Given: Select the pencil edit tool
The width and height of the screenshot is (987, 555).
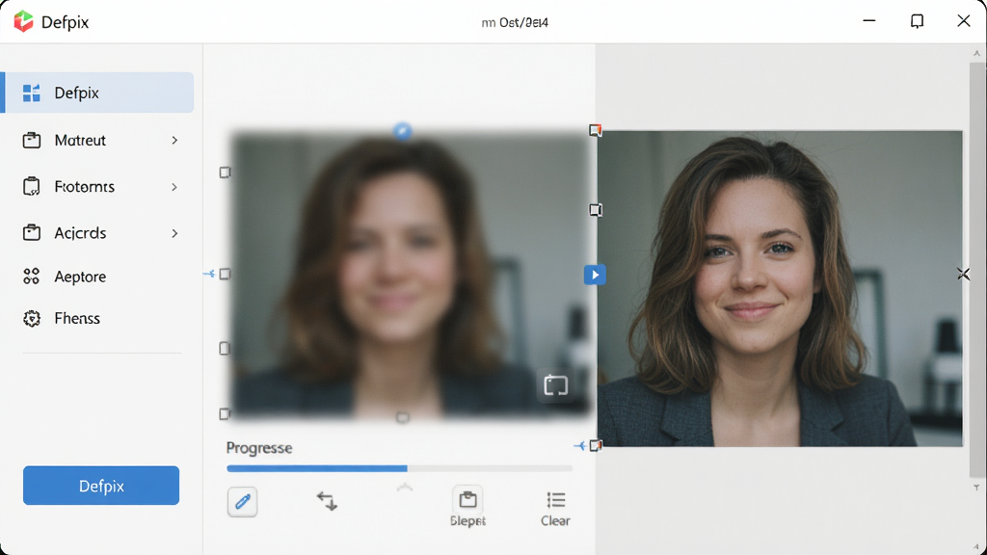Looking at the screenshot, I should (242, 501).
